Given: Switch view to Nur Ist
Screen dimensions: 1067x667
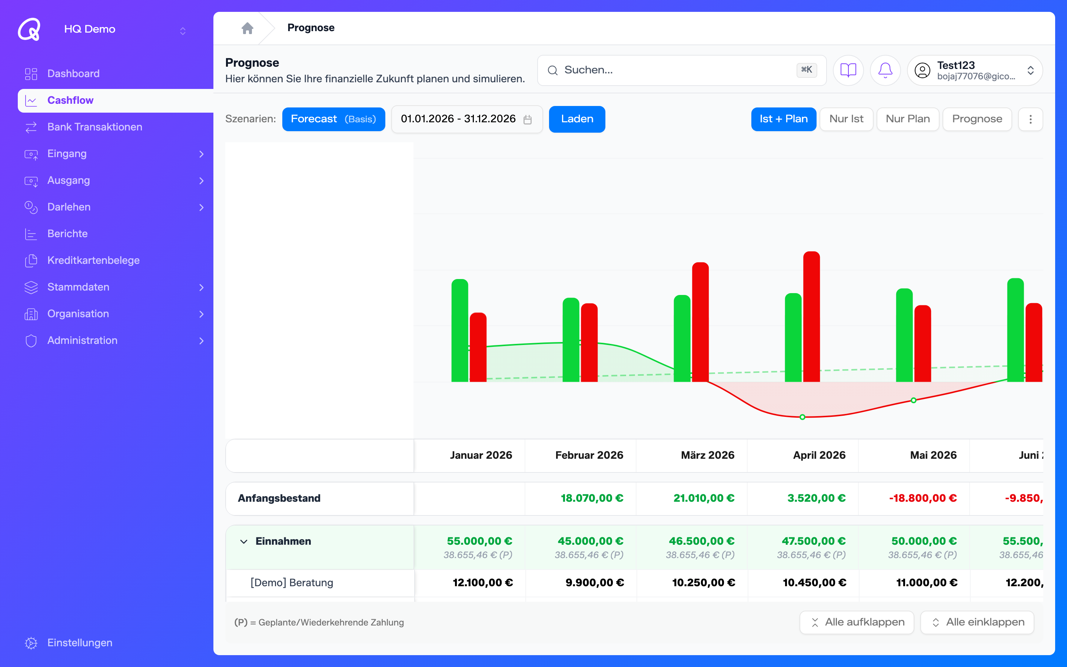Looking at the screenshot, I should click(846, 119).
